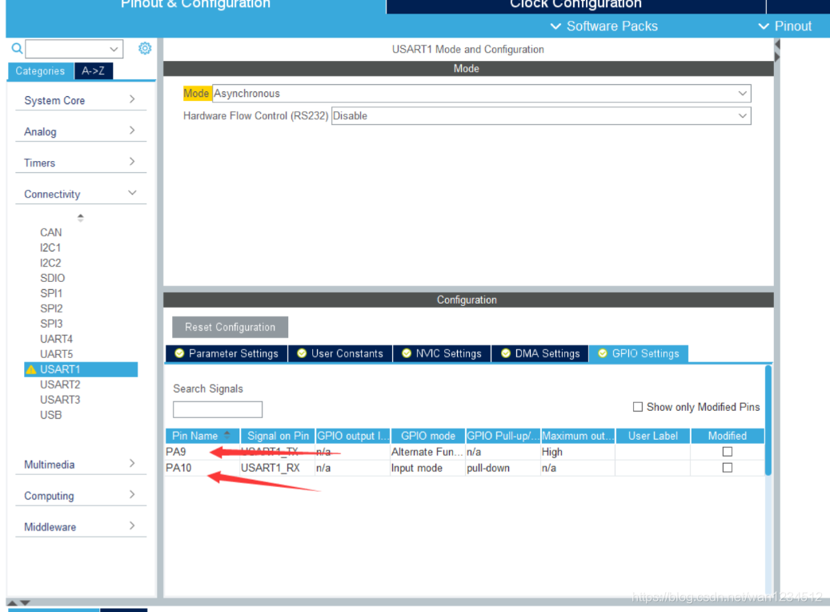Click the magnifier search icon in sidebar
The width and height of the screenshot is (830, 612).
(16, 49)
